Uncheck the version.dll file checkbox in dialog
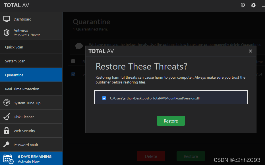The height and width of the screenshot is (165, 265). pyautogui.click(x=104, y=98)
